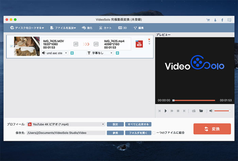The image size is (238, 161).
Task: Open the shopping cart purchase icon
Action: pyautogui.click(x=208, y=20)
